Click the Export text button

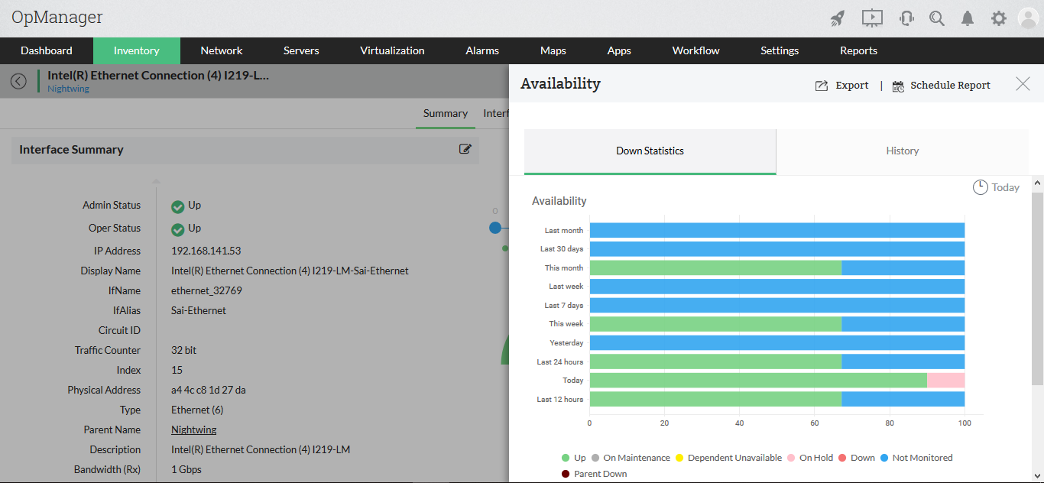[852, 86]
